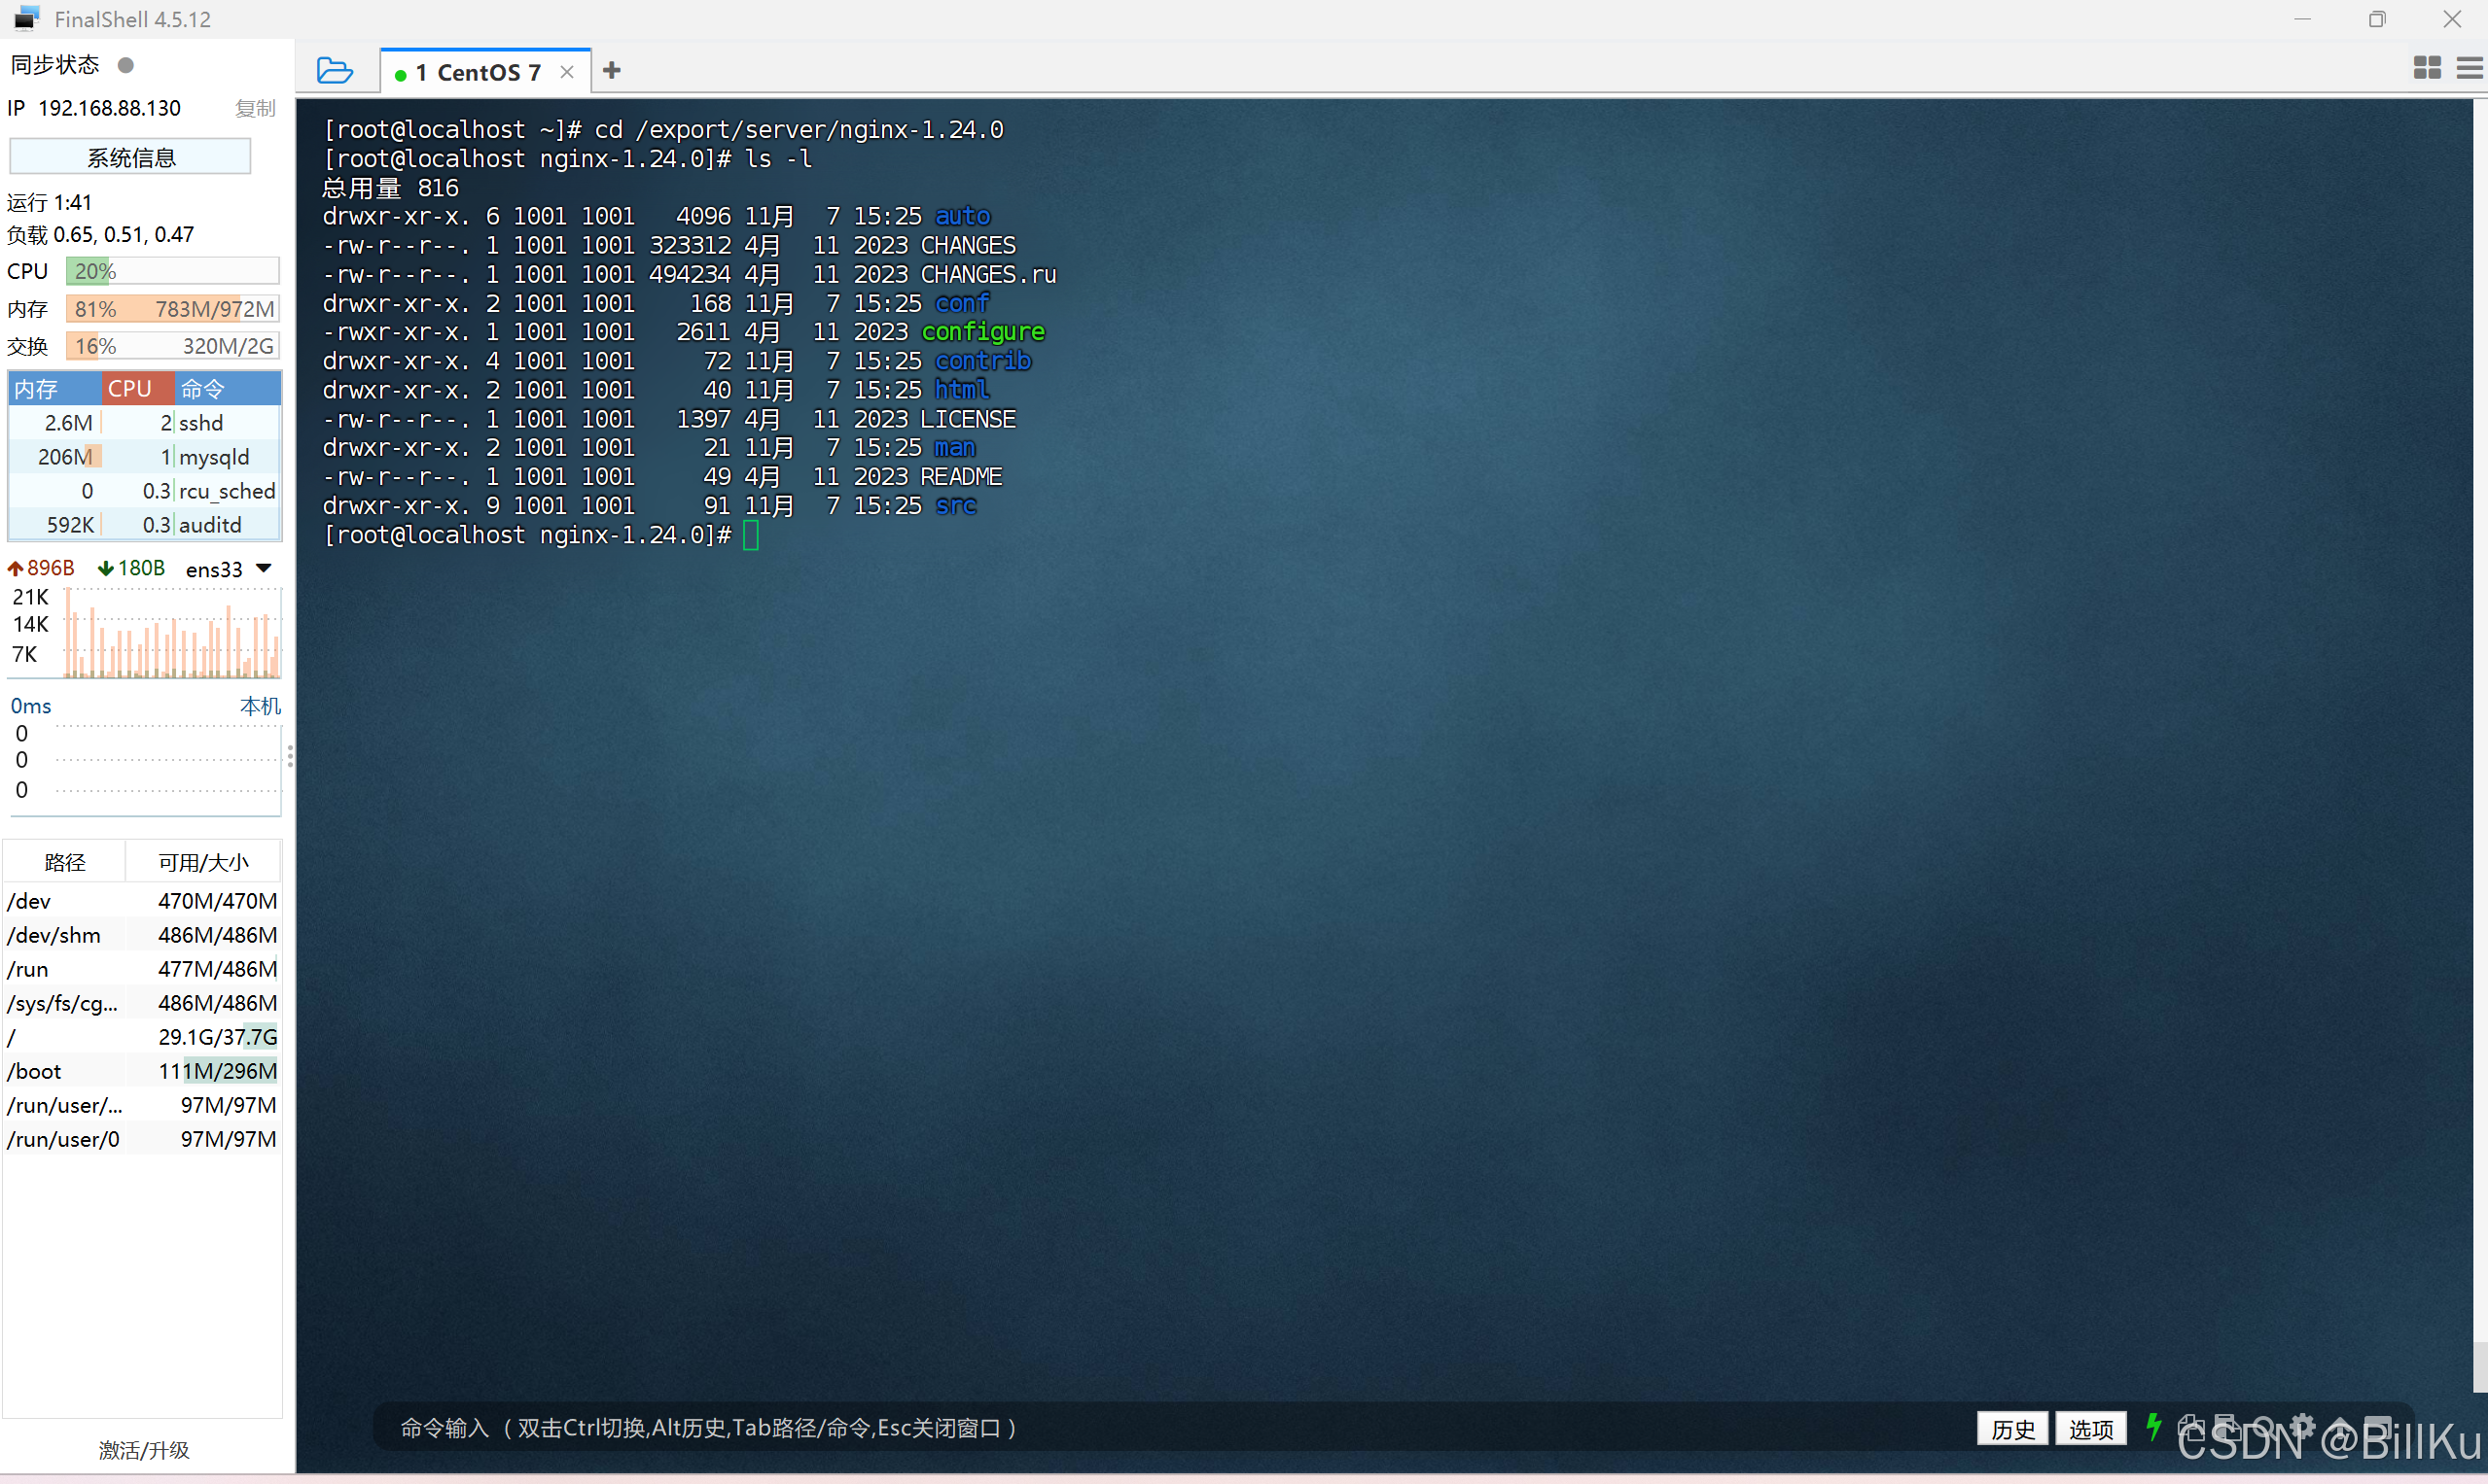Click the FinalShell app icon in title bar
Viewport: 2488px width, 1484px height.
[x=27, y=19]
